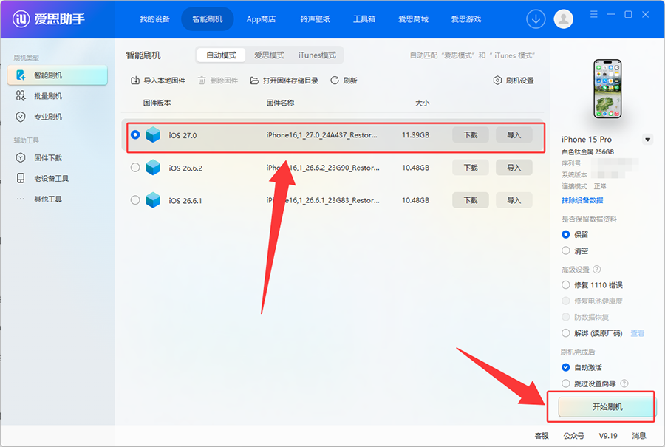Click the iPhone16,1_27.0_24A437 firmware name

click(x=321, y=135)
